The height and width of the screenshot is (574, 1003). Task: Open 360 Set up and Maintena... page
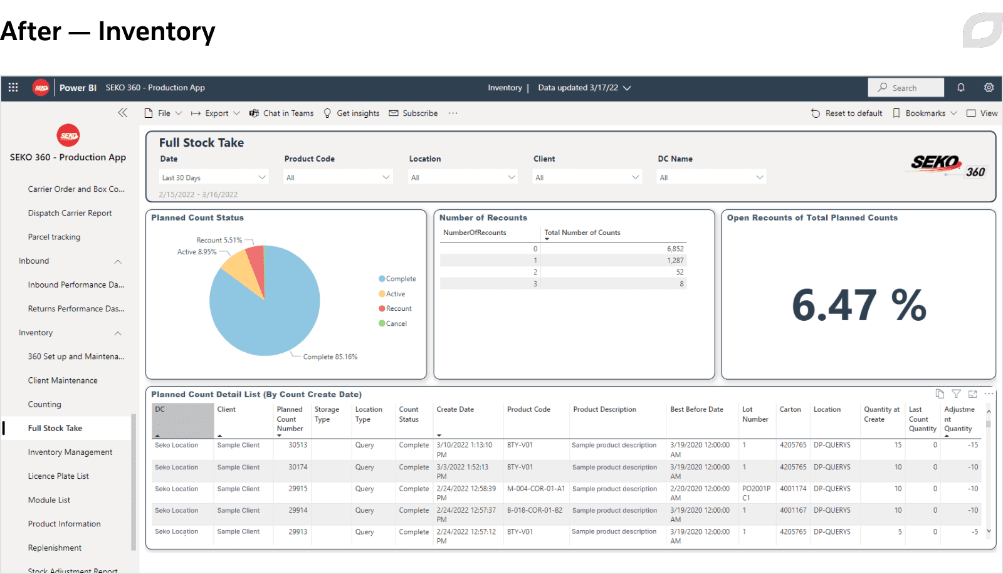pos(76,357)
